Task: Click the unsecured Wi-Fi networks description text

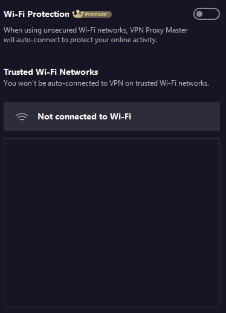Action: coord(95,35)
